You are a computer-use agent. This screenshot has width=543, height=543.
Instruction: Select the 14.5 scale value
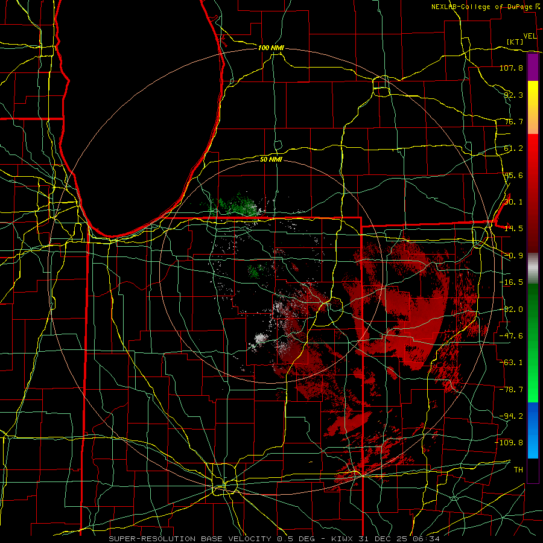(513, 229)
